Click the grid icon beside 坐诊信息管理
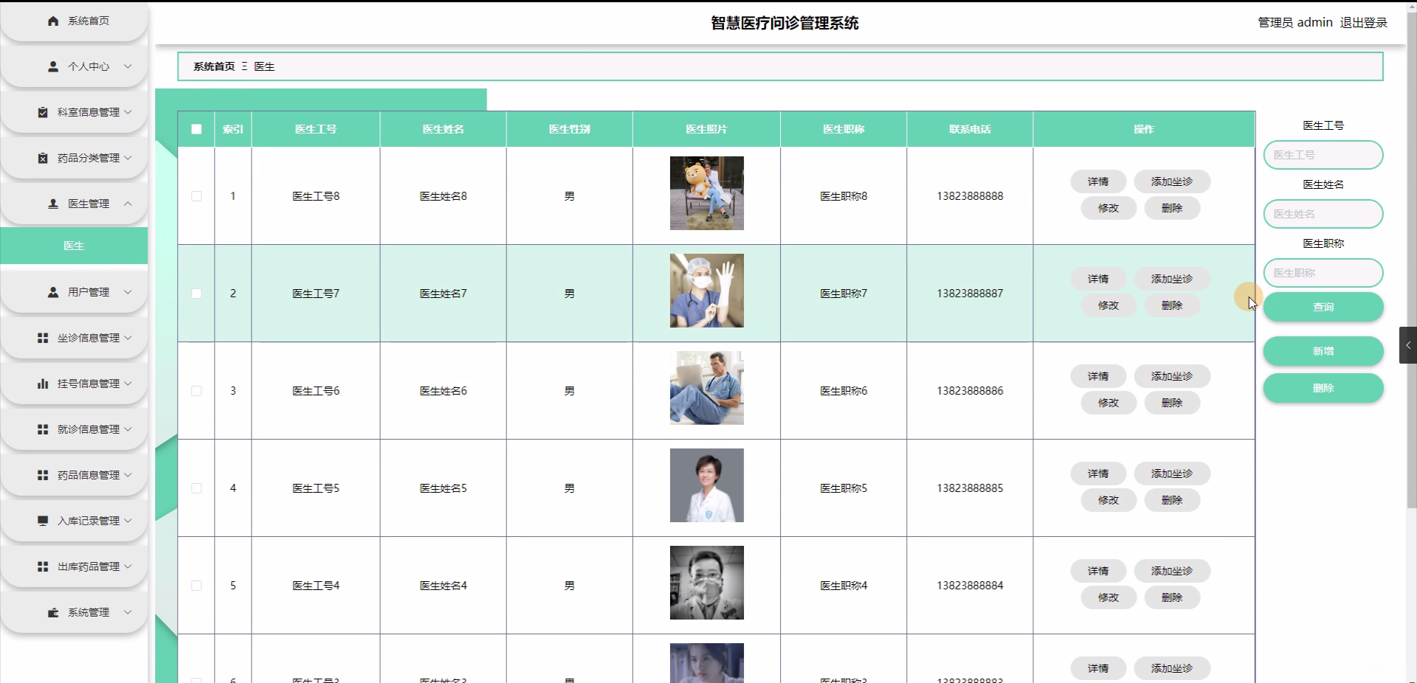 click(43, 338)
